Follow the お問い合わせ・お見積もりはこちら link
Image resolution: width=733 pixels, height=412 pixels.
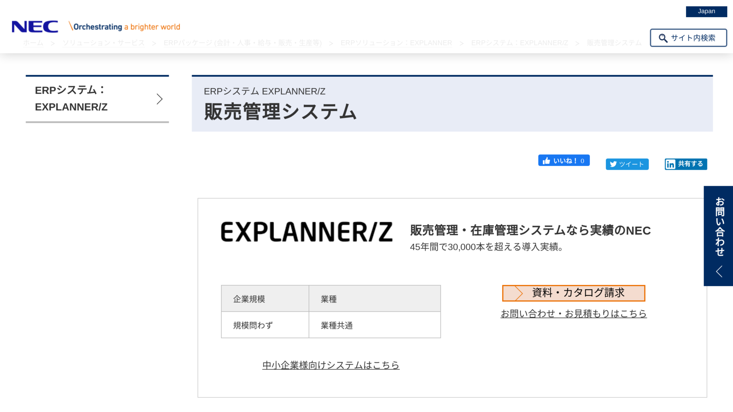pos(573,313)
